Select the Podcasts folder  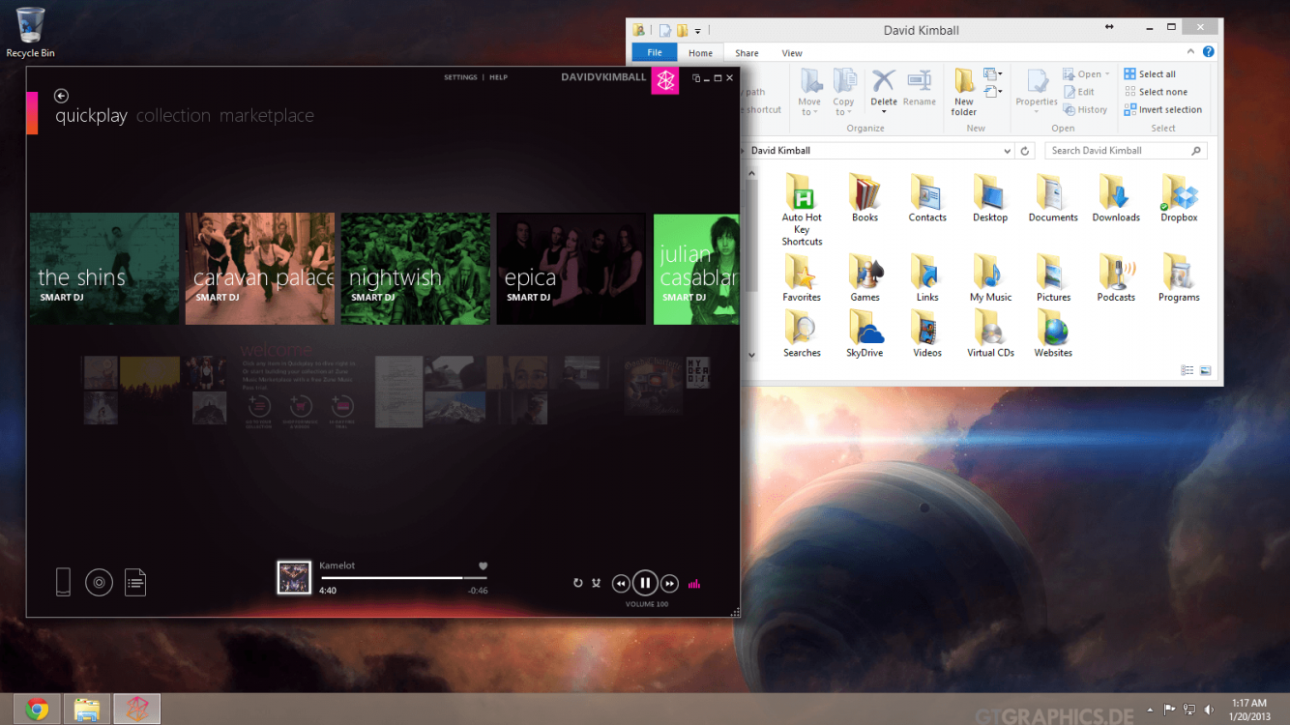point(1116,278)
